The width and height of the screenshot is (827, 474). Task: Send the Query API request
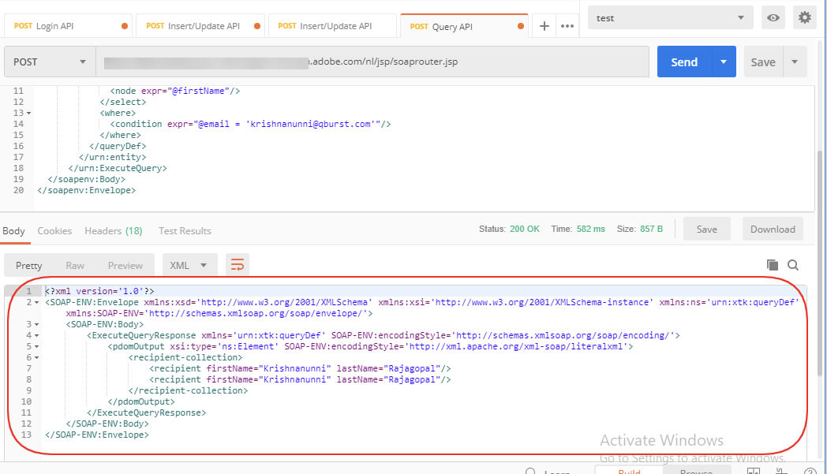(684, 61)
